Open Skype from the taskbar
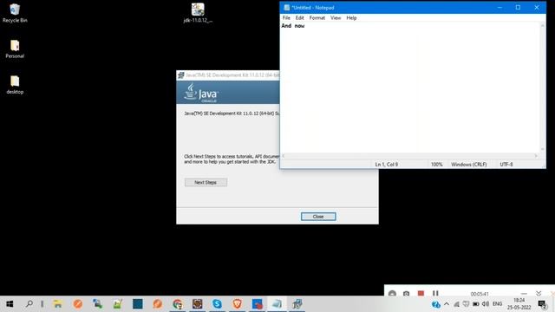 click(217, 304)
